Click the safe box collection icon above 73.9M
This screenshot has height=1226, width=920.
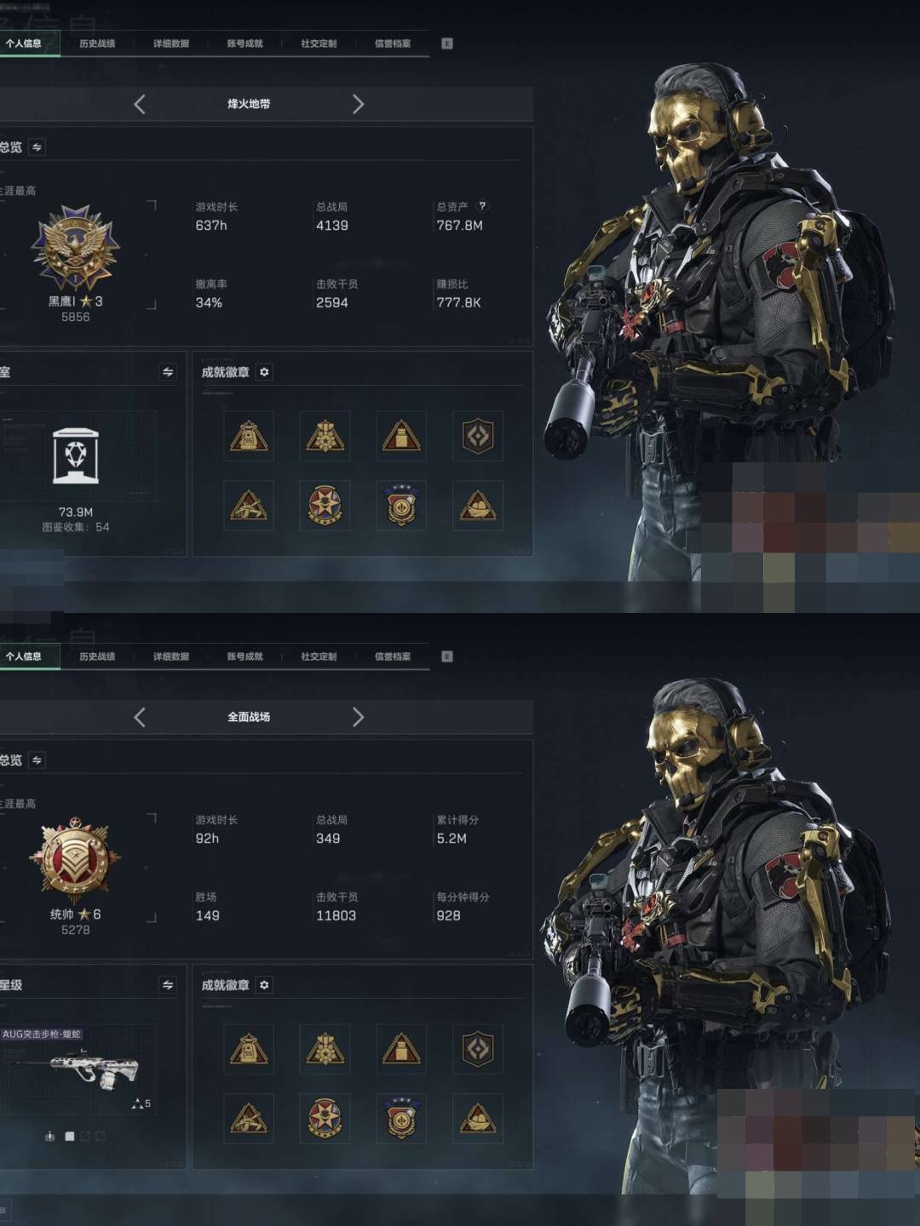click(x=76, y=456)
